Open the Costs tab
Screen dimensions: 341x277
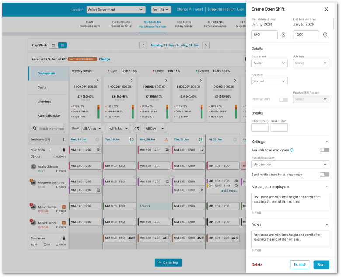coord(42,88)
